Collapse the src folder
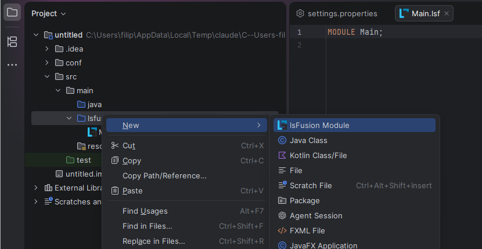The width and height of the screenshot is (482, 249). coord(46,76)
